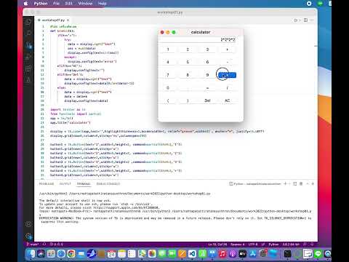Viewport: 349px width, 262px height.
Task: Click the calculator button 6
Action: pyautogui.click(x=207, y=62)
